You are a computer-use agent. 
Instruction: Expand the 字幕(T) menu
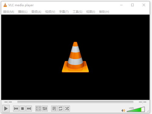[64, 12]
